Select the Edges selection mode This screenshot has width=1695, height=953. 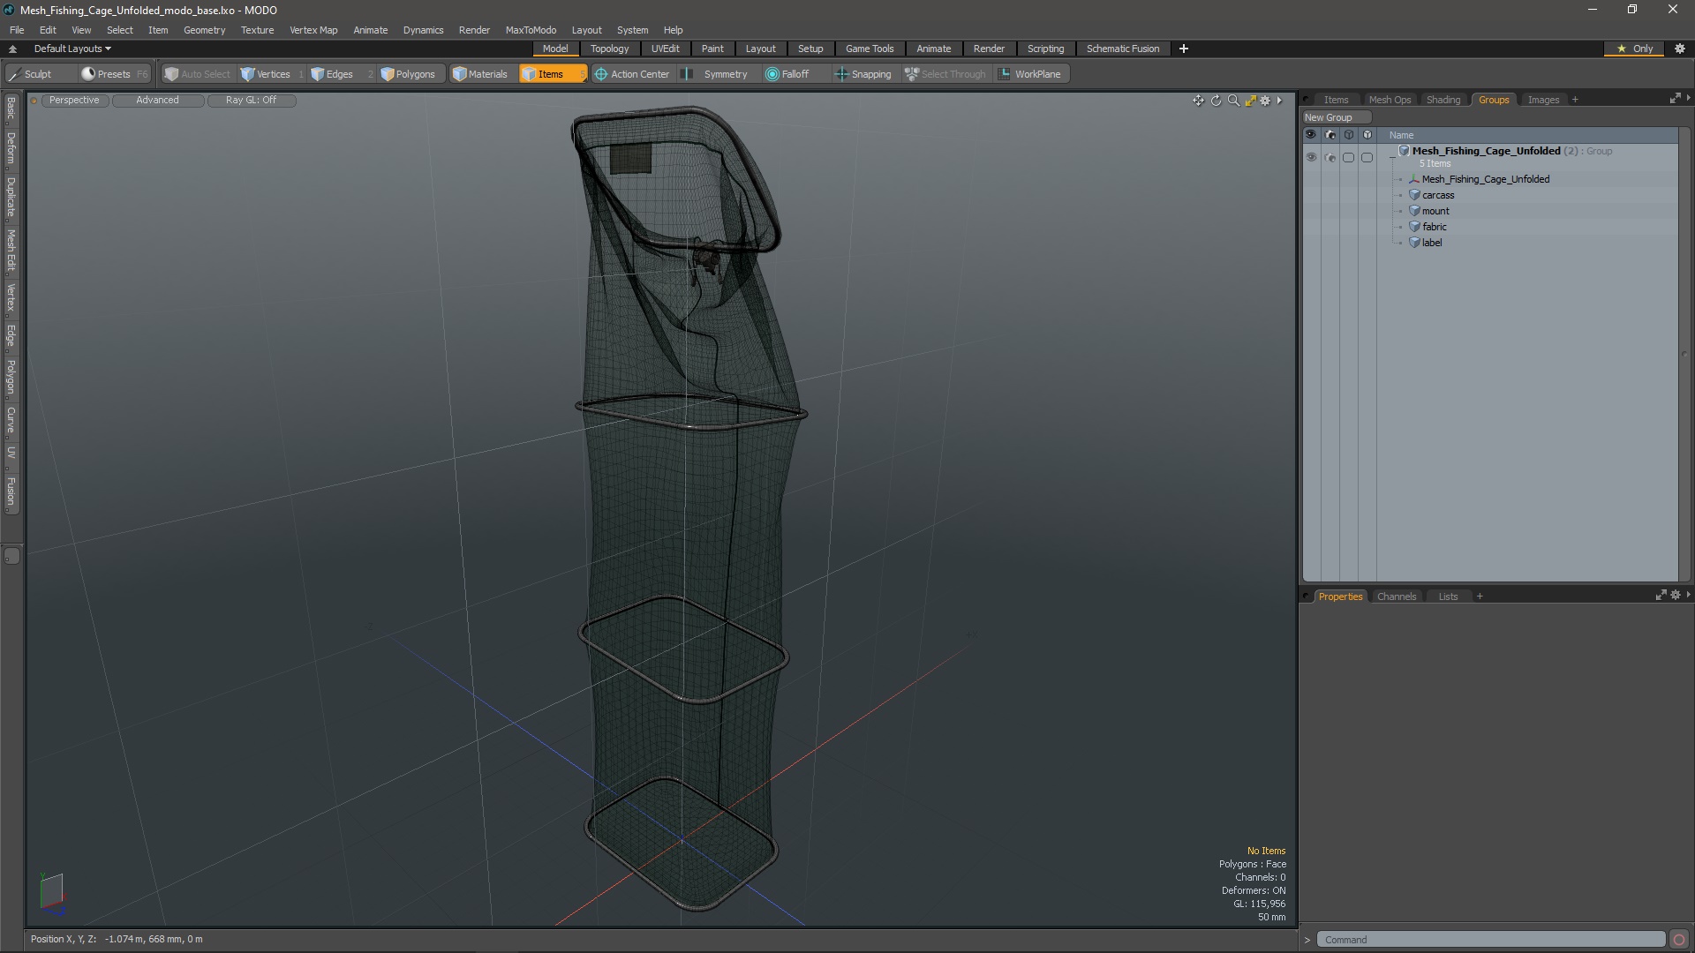pyautogui.click(x=339, y=73)
